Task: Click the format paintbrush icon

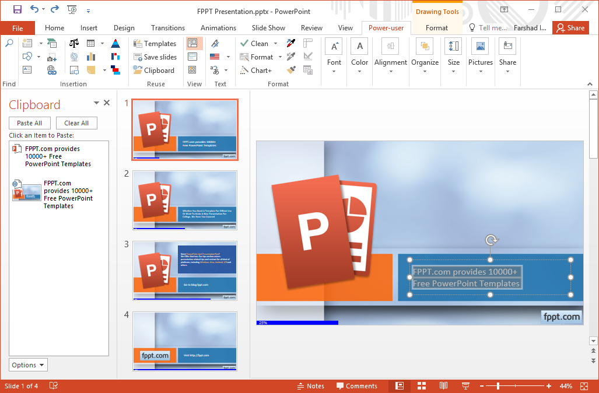Action: 292,70
